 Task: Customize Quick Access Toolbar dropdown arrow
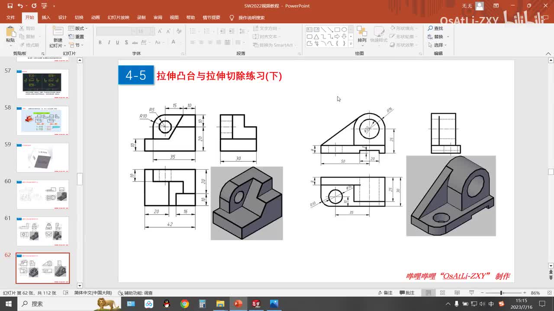pyautogui.click(x=54, y=6)
